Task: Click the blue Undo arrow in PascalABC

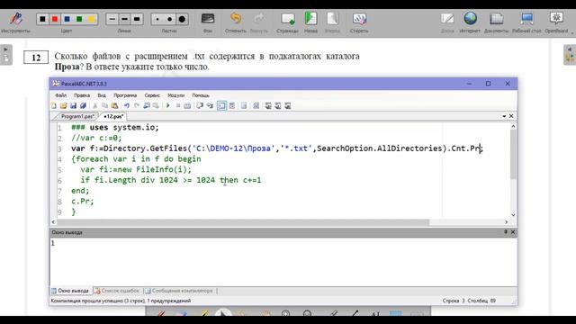Action: [x=127, y=106]
